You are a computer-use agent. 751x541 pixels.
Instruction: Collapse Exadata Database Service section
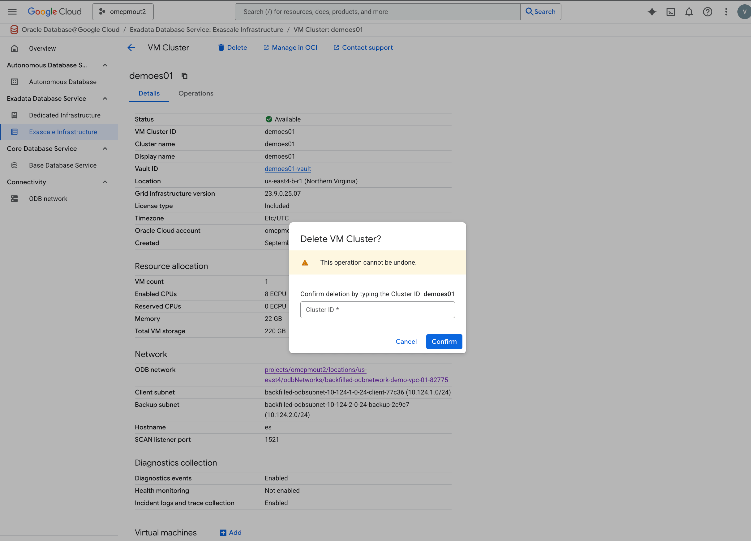click(x=105, y=99)
